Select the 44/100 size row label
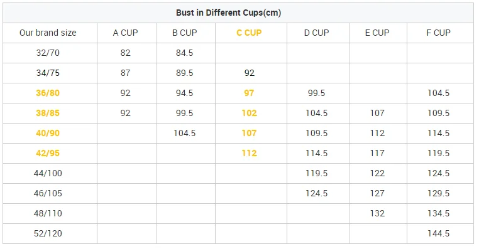Screen dimensions: 479x249 pyautogui.click(x=48, y=173)
